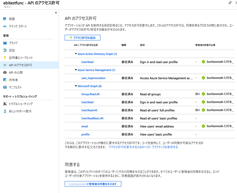The image size is (237, 193).
Task: Open 新しいサポート要求 in the sidebar
Action: click(x=20, y=111)
